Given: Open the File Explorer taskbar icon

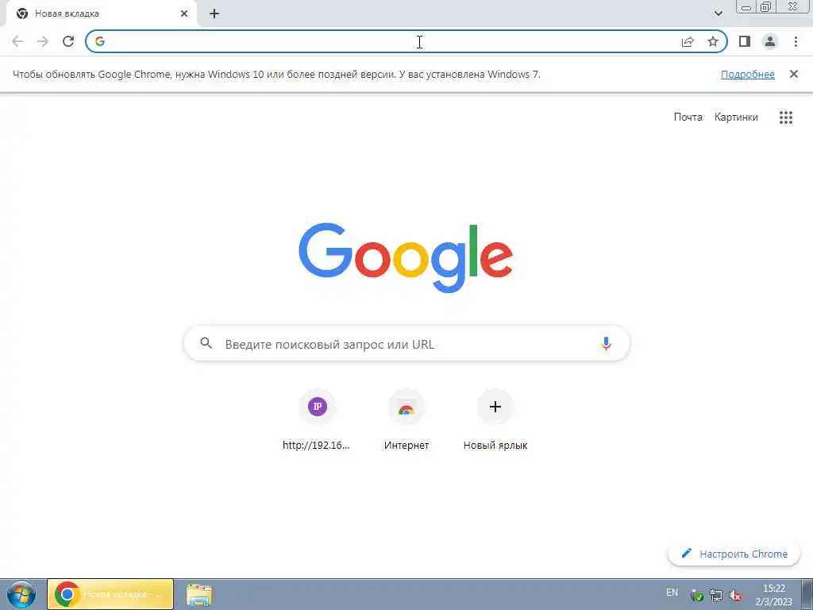Looking at the screenshot, I should (199, 595).
